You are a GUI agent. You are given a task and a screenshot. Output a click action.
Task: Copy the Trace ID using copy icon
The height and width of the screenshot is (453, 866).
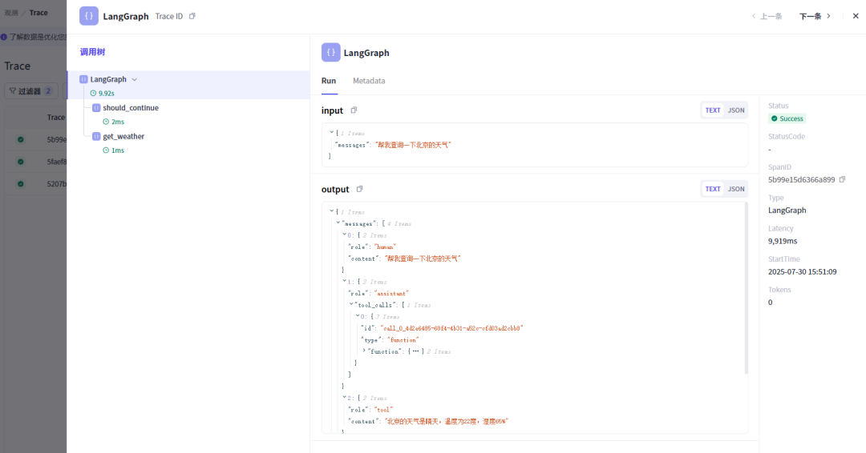click(192, 16)
